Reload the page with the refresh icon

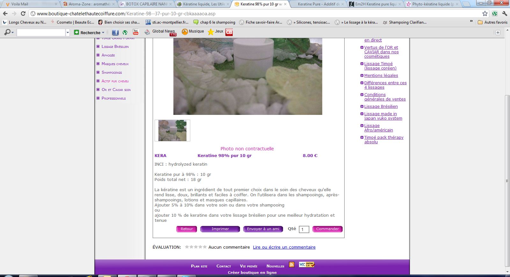[x=23, y=13]
